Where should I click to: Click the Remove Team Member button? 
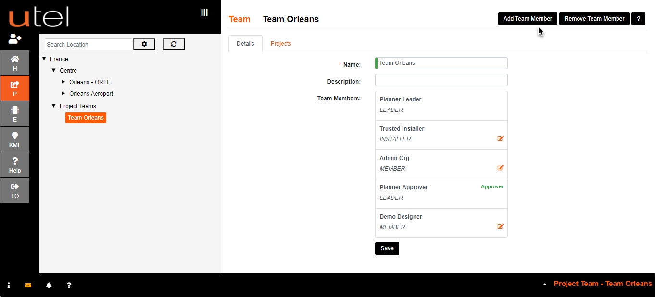594,19
